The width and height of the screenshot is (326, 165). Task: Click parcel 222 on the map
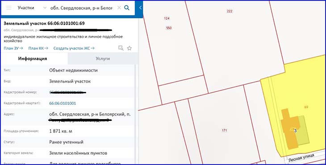point(230,11)
